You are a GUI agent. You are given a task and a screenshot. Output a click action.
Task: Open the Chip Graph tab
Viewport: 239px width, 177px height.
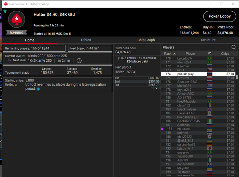[x=146, y=40]
